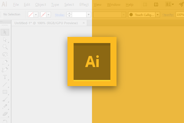Open the Stroke panel link

pos(59,15)
